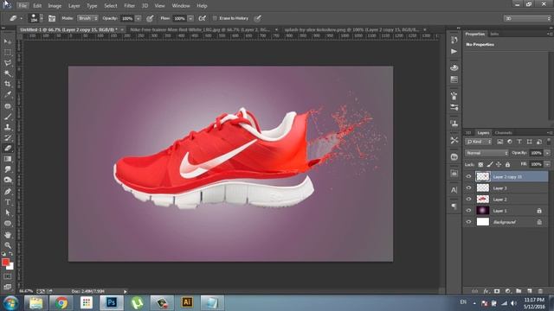Open Illustrator from the taskbar
Image resolution: width=554 pixels, height=311 pixels.
click(x=187, y=302)
